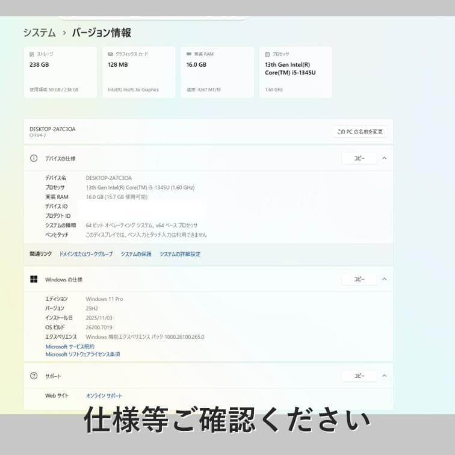Open the Graphics card 128 MB card

click(138, 72)
